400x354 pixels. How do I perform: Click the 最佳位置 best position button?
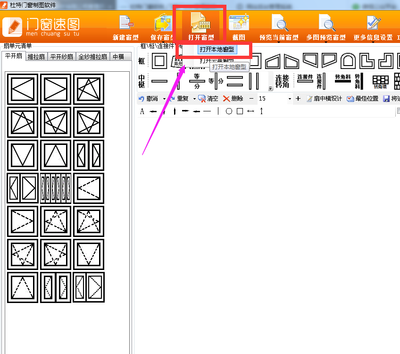pyautogui.click(x=362, y=99)
